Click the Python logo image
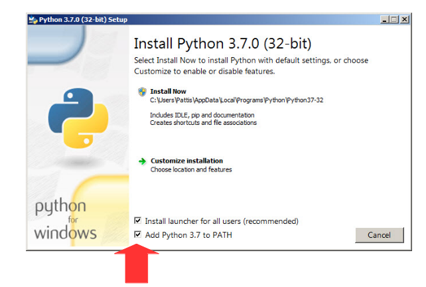Image resolution: width=426 pixels, height=287 pixels. pos(78,118)
